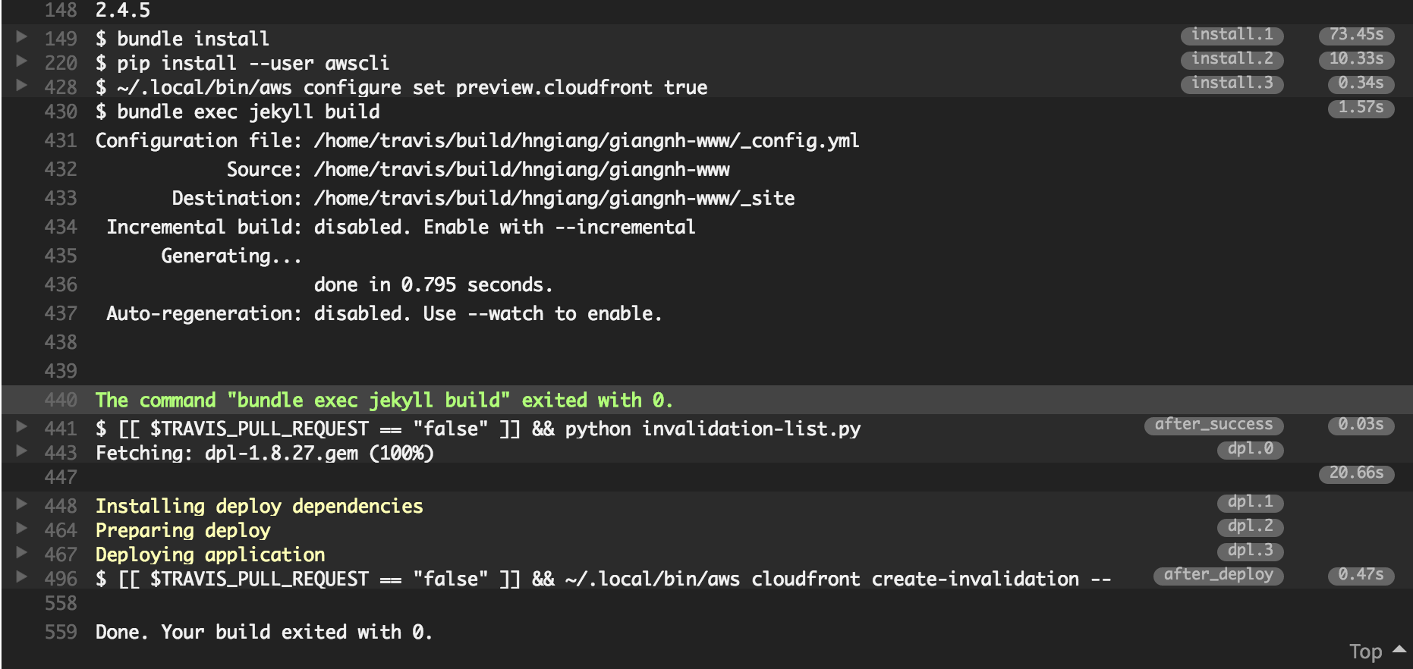Select line number 436
The image size is (1413, 669).
point(61,284)
